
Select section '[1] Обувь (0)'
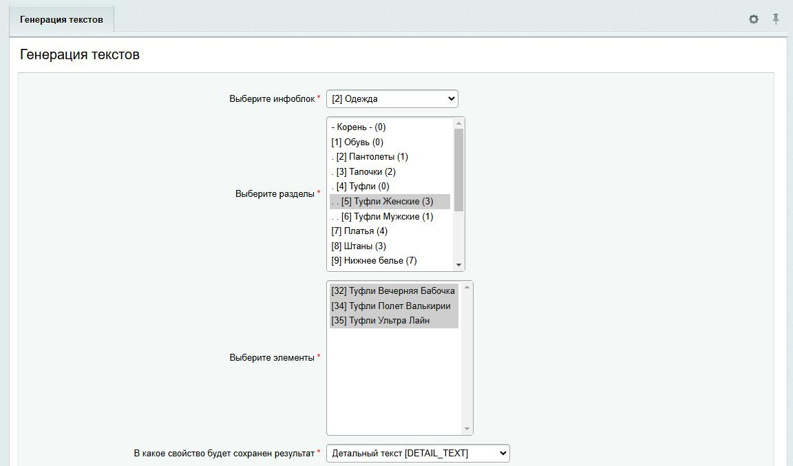[x=357, y=142]
